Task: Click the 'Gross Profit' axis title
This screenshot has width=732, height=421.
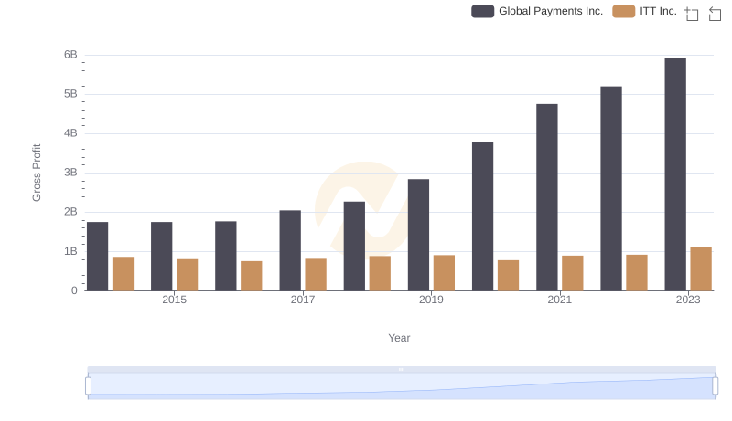Action: point(37,173)
